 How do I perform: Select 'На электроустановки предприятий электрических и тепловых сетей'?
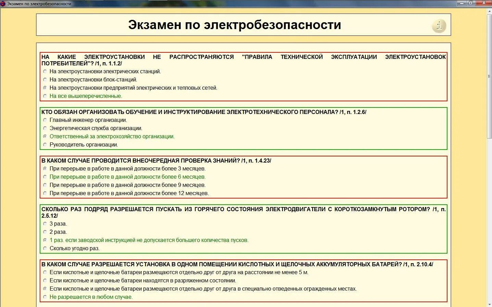pyautogui.click(x=45, y=88)
